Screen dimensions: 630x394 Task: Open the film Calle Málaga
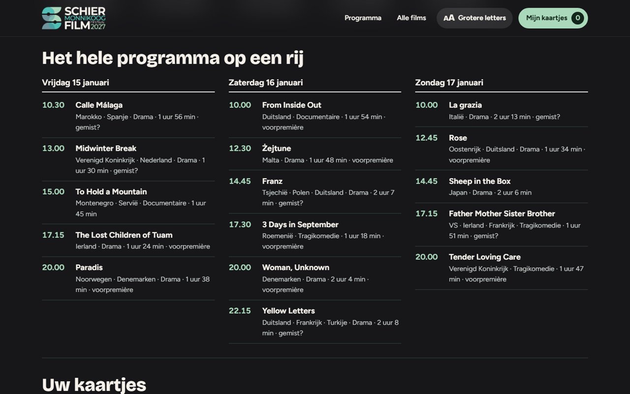[99, 105]
